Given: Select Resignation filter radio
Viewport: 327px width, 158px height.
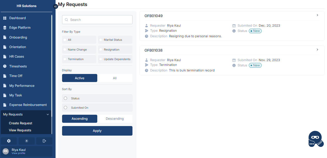Looking at the screenshot, I should pos(101,50).
